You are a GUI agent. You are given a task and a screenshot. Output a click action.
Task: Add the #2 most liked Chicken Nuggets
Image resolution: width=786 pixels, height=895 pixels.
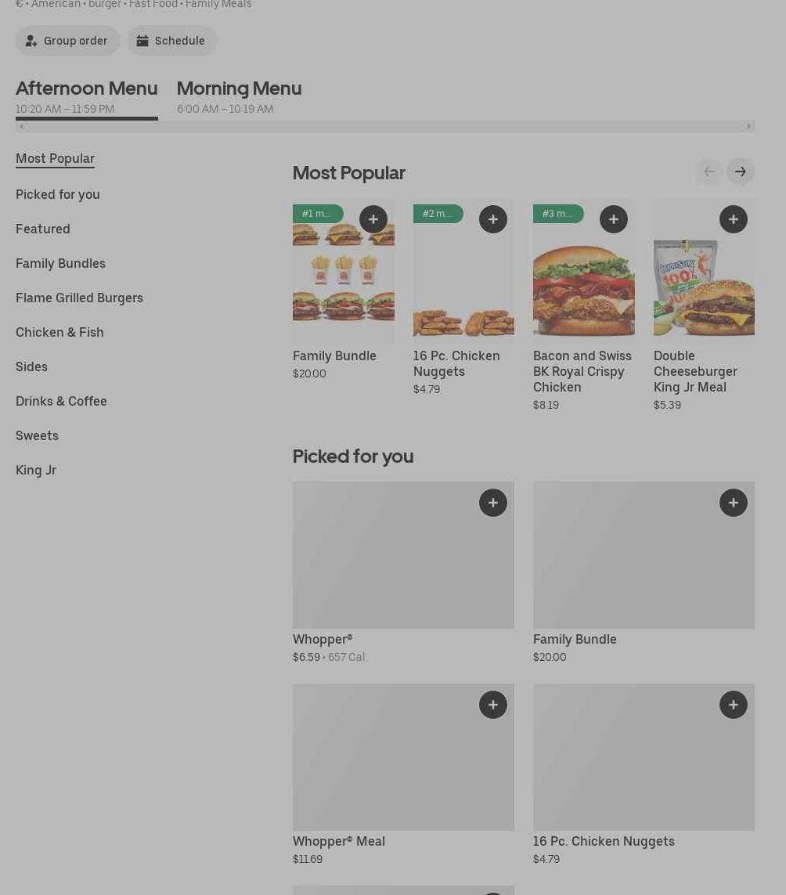492,219
